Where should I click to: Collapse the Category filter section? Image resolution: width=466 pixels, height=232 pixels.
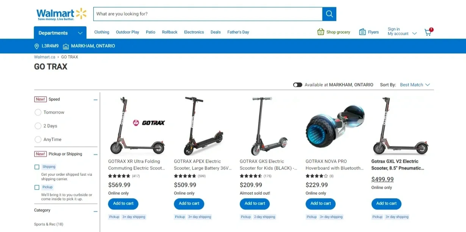pos(95,211)
